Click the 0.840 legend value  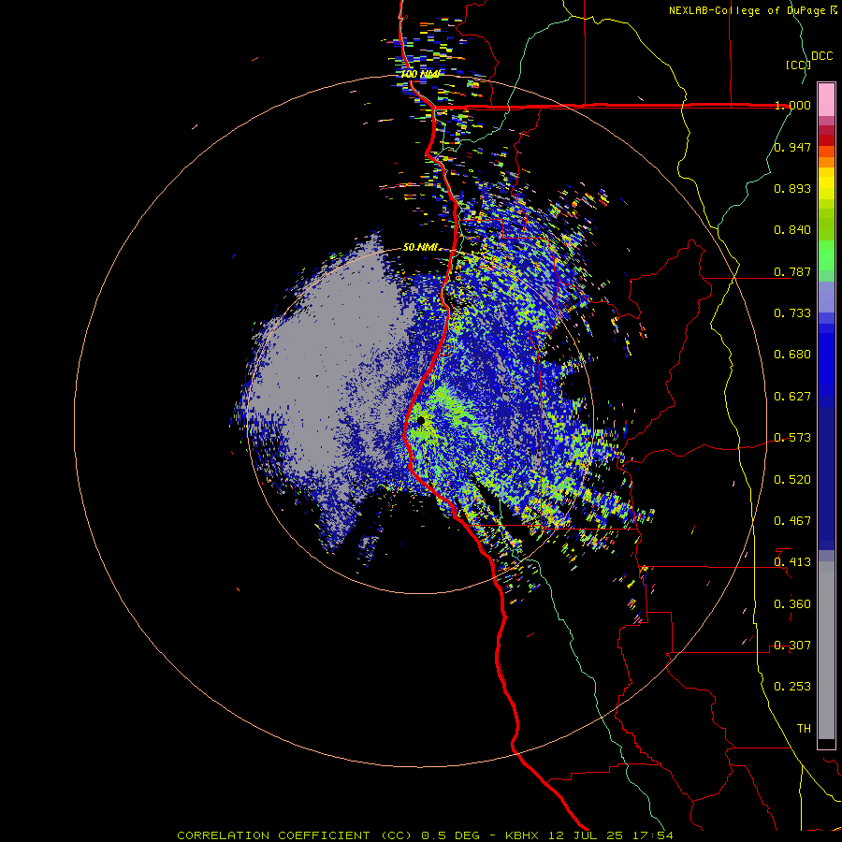pos(792,230)
